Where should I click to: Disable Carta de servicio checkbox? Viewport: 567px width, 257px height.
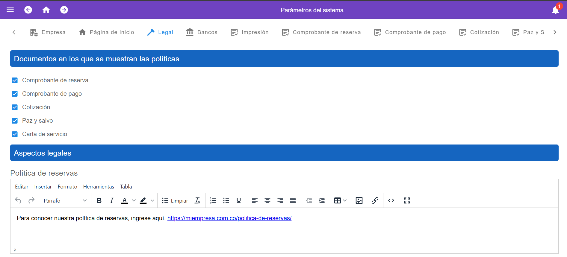pos(15,134)
